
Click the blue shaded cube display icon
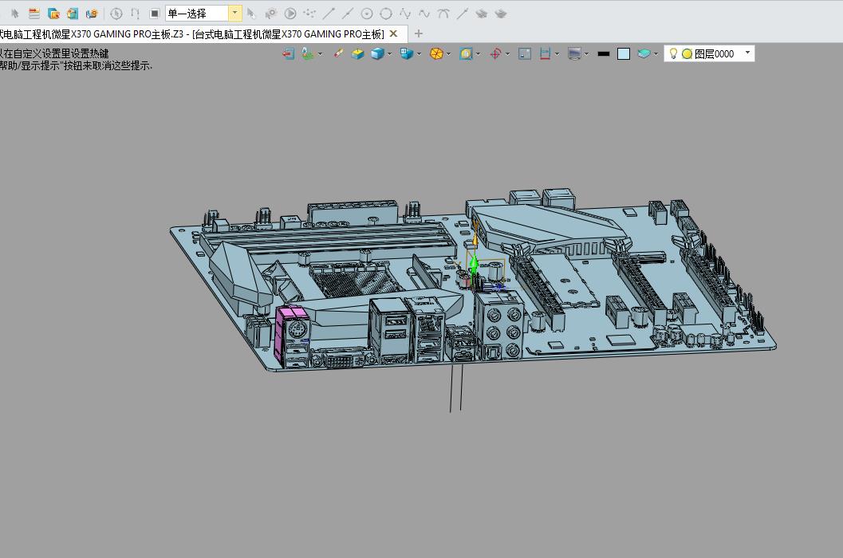(x=377, y=53)
